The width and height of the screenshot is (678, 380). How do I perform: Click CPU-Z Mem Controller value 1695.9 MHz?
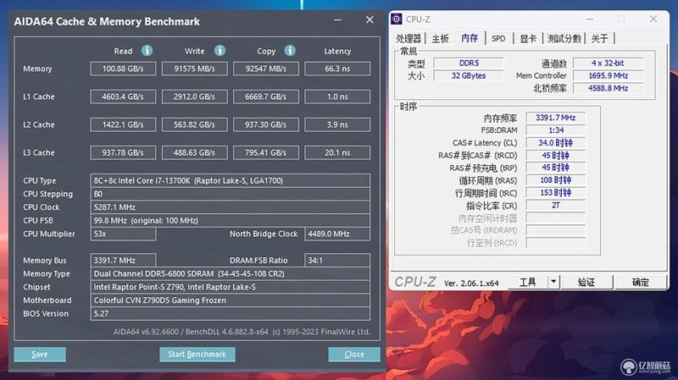click(x=608, y=75)
